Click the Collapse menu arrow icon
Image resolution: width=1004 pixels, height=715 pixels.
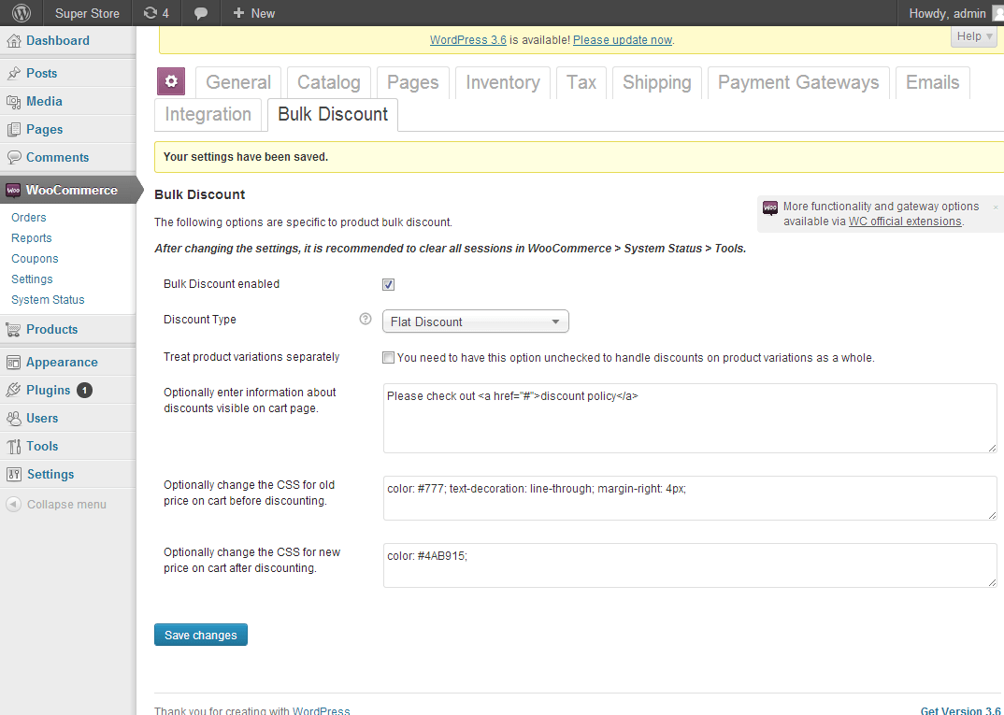[13, 505]
